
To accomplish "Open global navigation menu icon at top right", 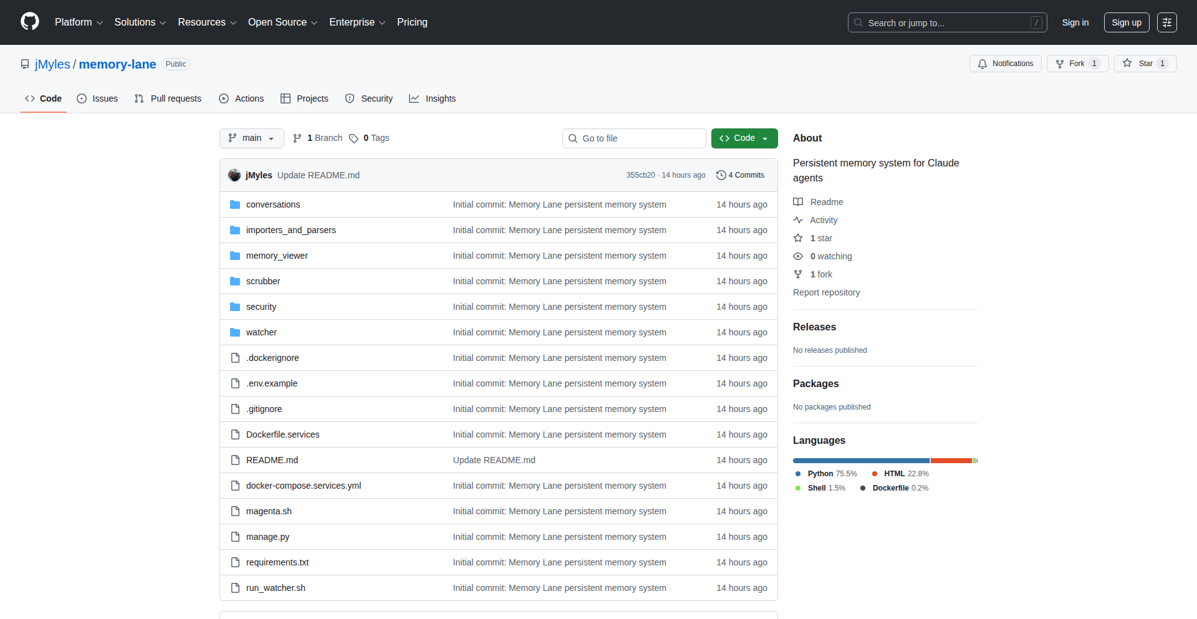I will pos(1166,22).
